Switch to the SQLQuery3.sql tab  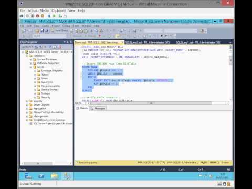click(x=148, y=43)
